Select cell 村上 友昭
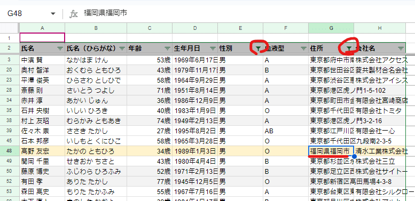 pos(42,121)
